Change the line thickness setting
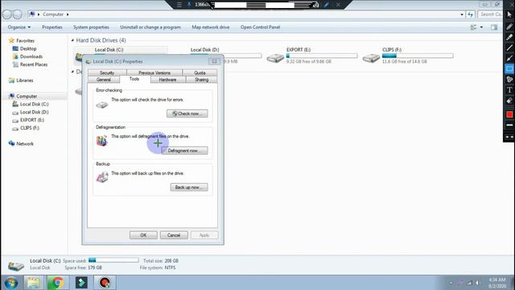Screen dimensions: 515x290 click(x=509, y=126)
